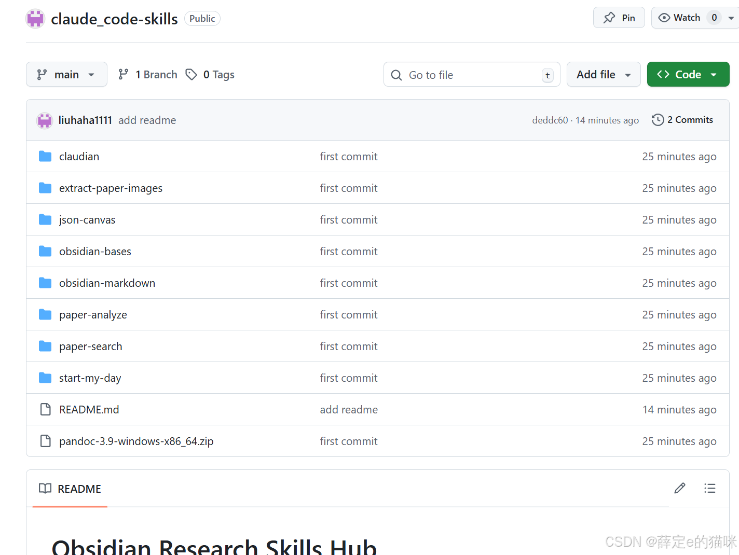This screenshot has width=739, height=555.
Task: Open the paper-search folder icon
Action: (45, 346)
